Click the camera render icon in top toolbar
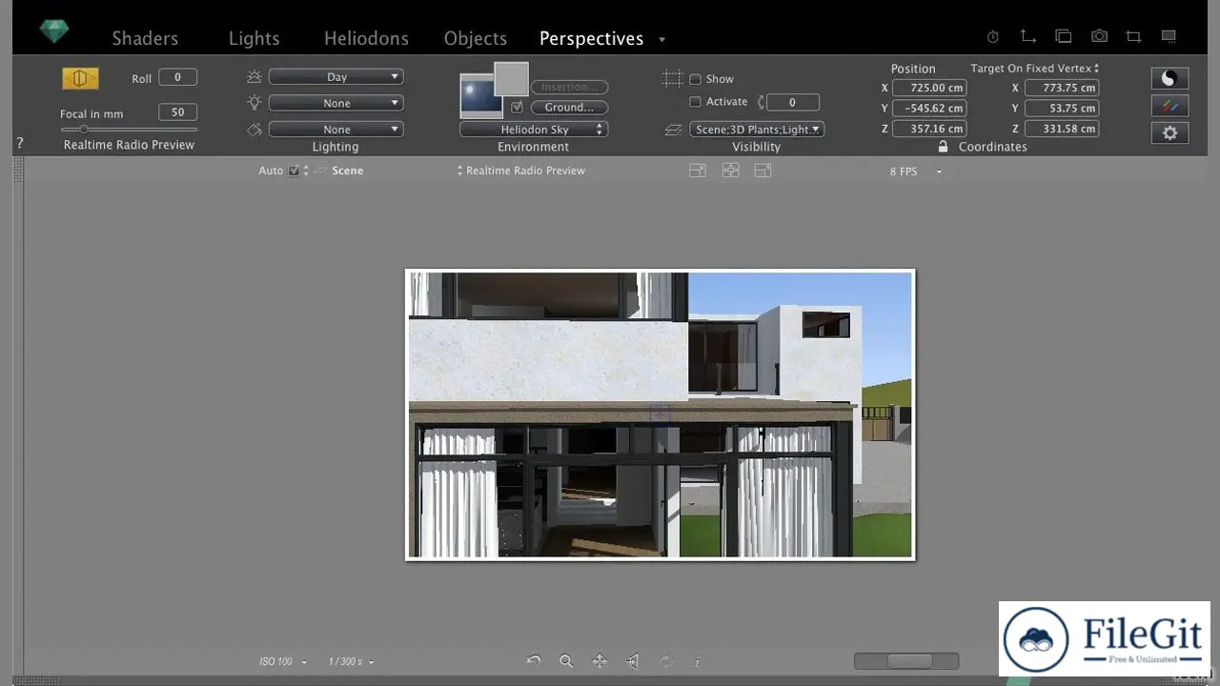Screen dimensions: 1220x686 1099,36
